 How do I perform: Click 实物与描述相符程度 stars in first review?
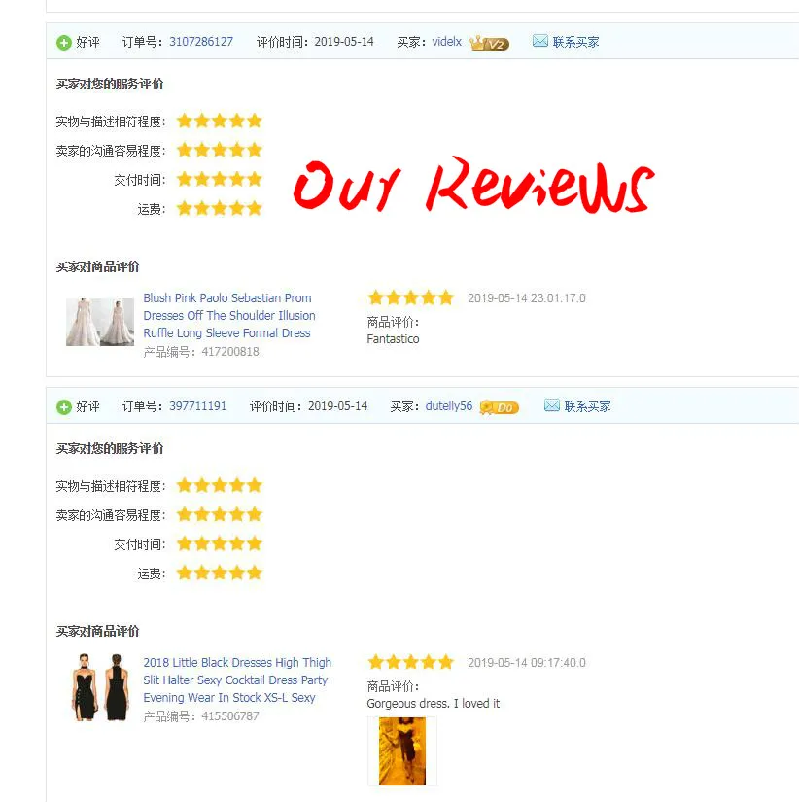(x=220, y=122)
